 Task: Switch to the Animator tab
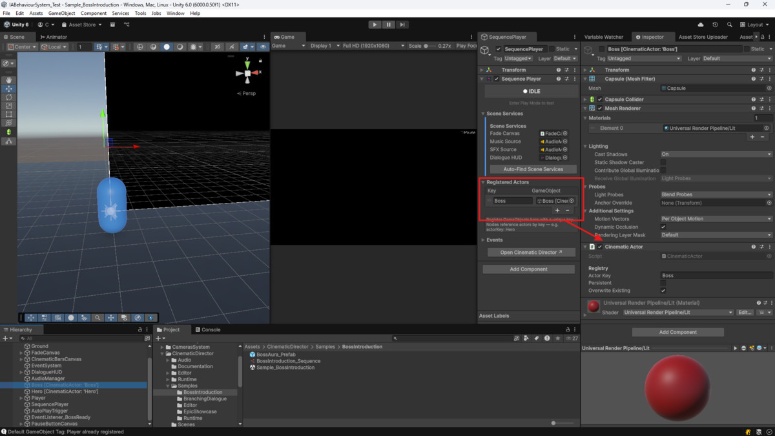pos(53,37)
